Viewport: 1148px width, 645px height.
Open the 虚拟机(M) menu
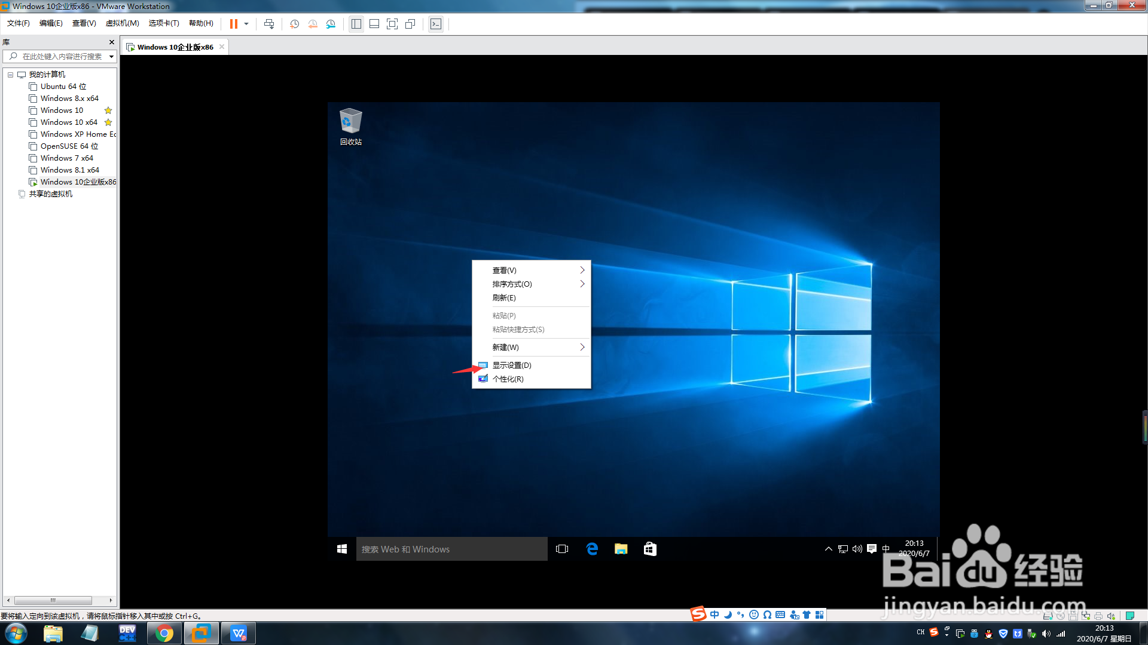(122, 23)
